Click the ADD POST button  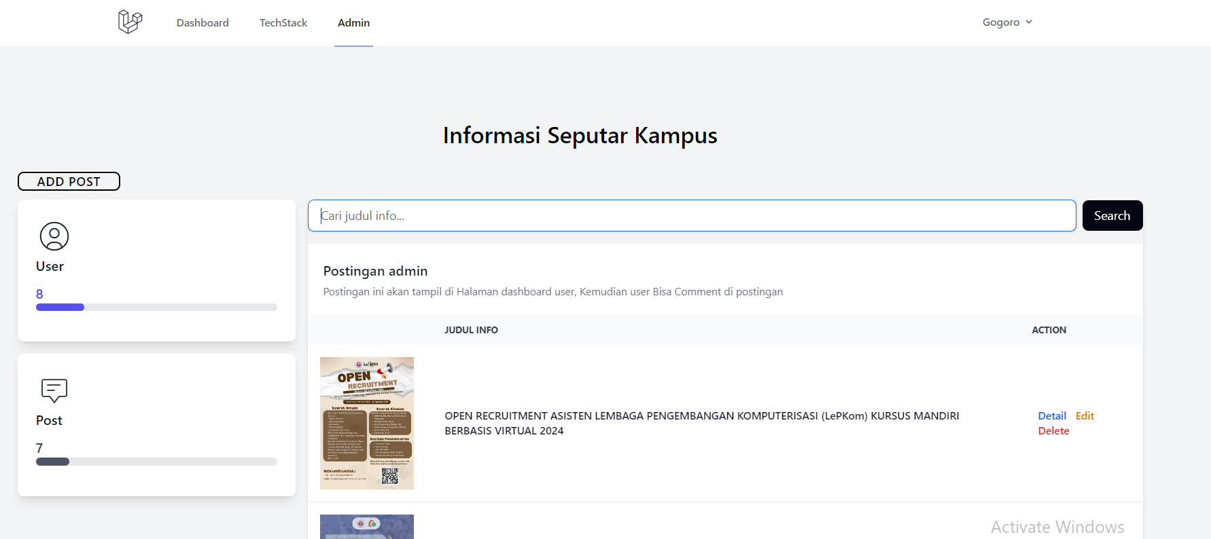point(69,181)
